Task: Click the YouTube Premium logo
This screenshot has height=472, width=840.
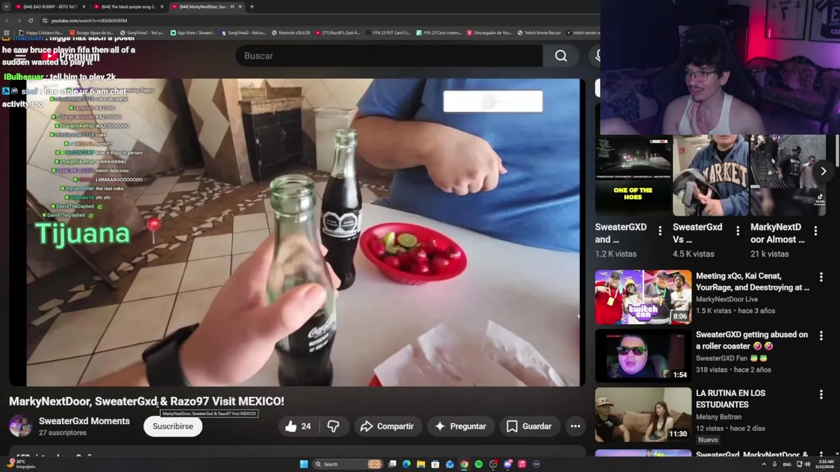Action: click(x=70, y=56)
